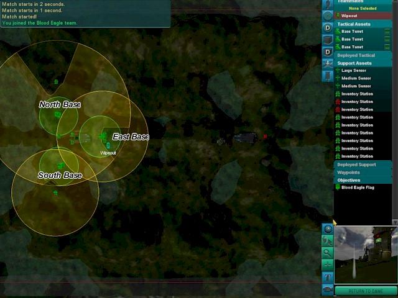The height and width of the screenshot is (298, 398).
Task: Collapse the Support Assets section
Action: pos(363,63)
